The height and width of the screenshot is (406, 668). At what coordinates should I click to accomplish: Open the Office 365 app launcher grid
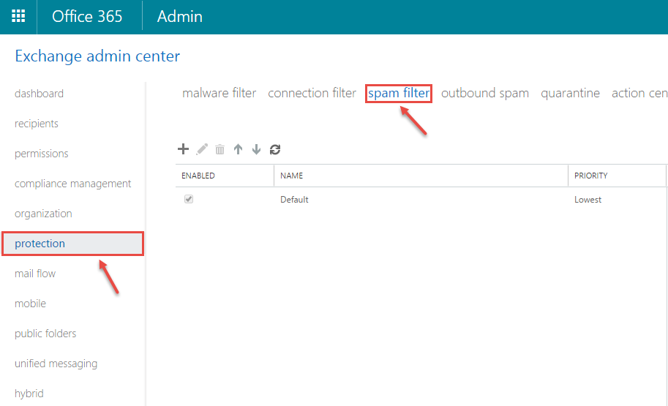[x=18, y=17]
